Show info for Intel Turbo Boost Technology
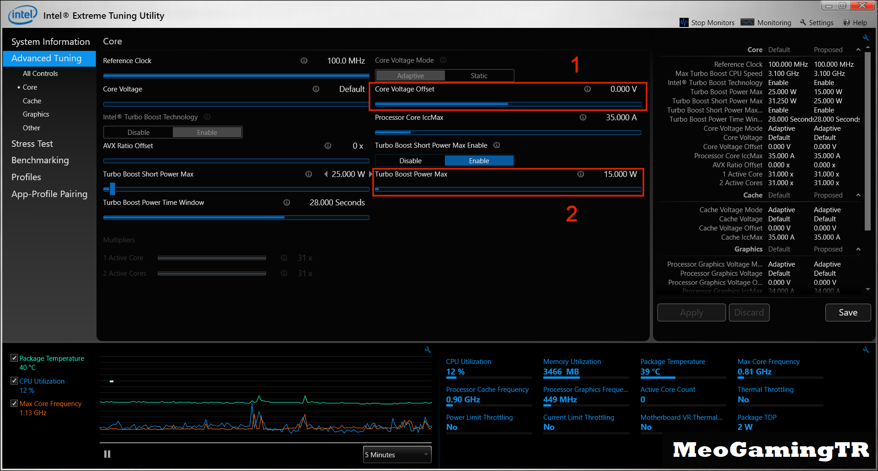Image resolution: width=878 pixels, height=471 pixels. pos(207,117)
